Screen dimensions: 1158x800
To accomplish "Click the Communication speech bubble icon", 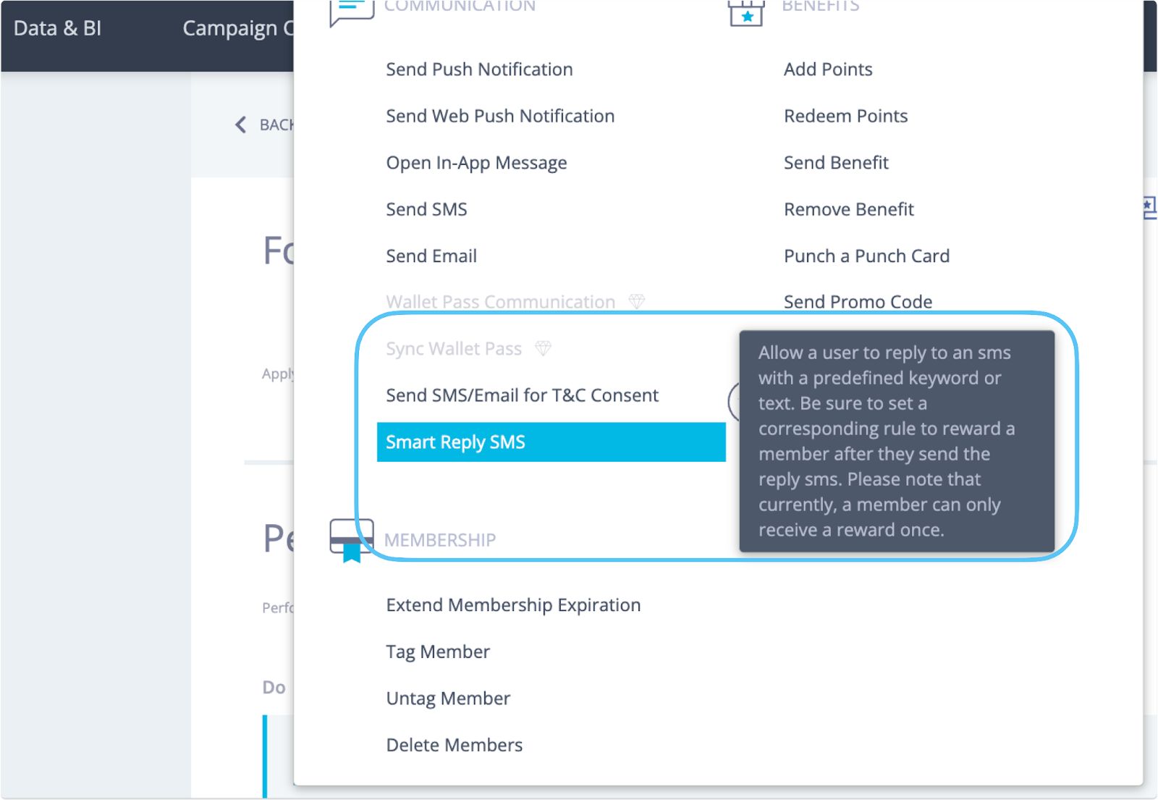I will [x=351, y=11].
